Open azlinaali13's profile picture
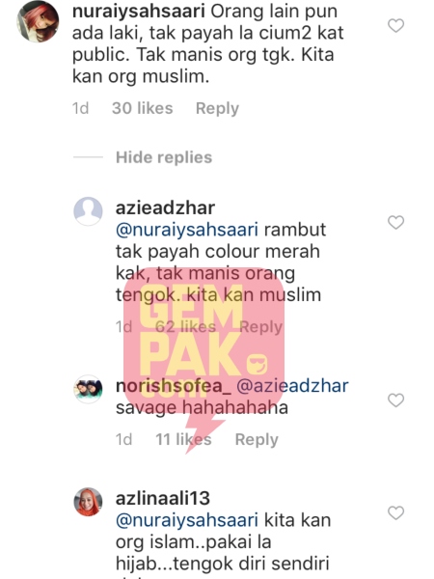The image size is (434, 579). pyautogui.click(x=88, y=502)
